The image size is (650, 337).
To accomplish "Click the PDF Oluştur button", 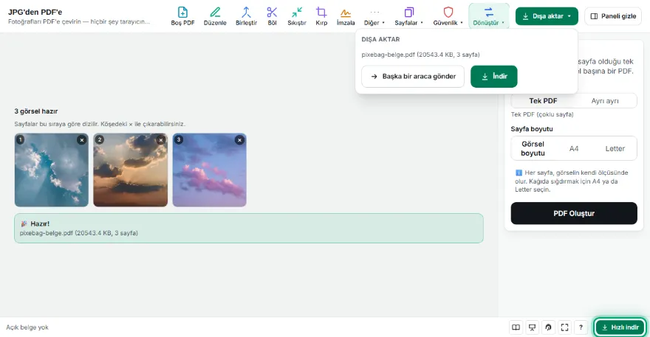I will [574, 213].
